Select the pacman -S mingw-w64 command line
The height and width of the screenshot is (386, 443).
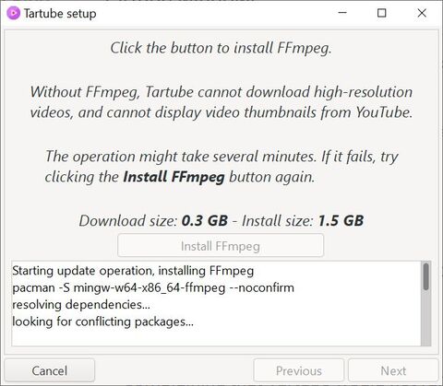tap(153, 287)
